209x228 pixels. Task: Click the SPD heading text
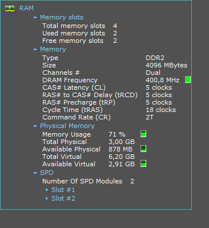(x=47, y=173)
